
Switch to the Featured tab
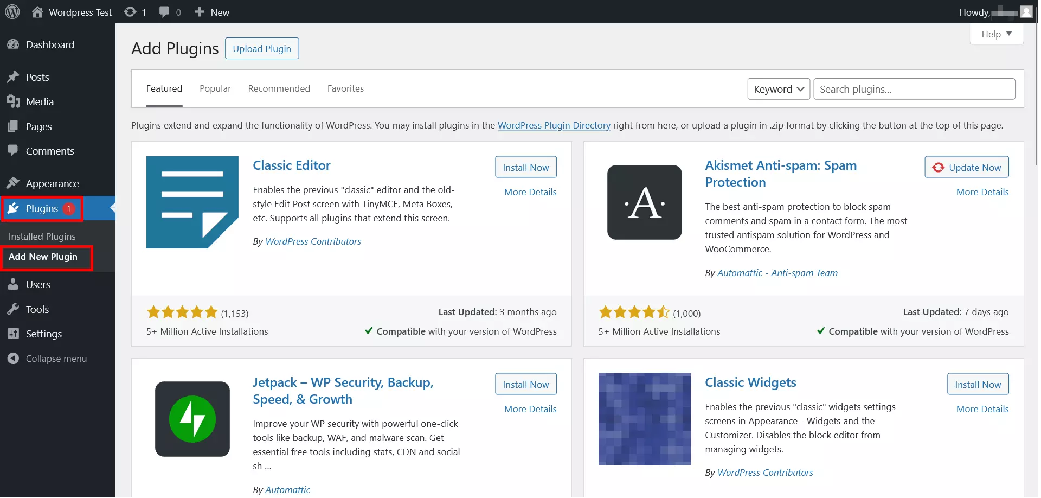164,88
